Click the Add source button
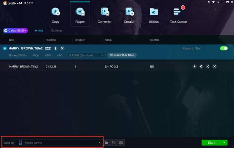Viewport: 234px width, 148px height. point(39,31)
